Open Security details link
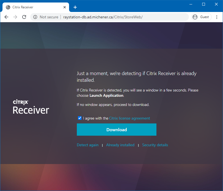The width and height of the screenshot is (223, 191). [x=155, y=145]
